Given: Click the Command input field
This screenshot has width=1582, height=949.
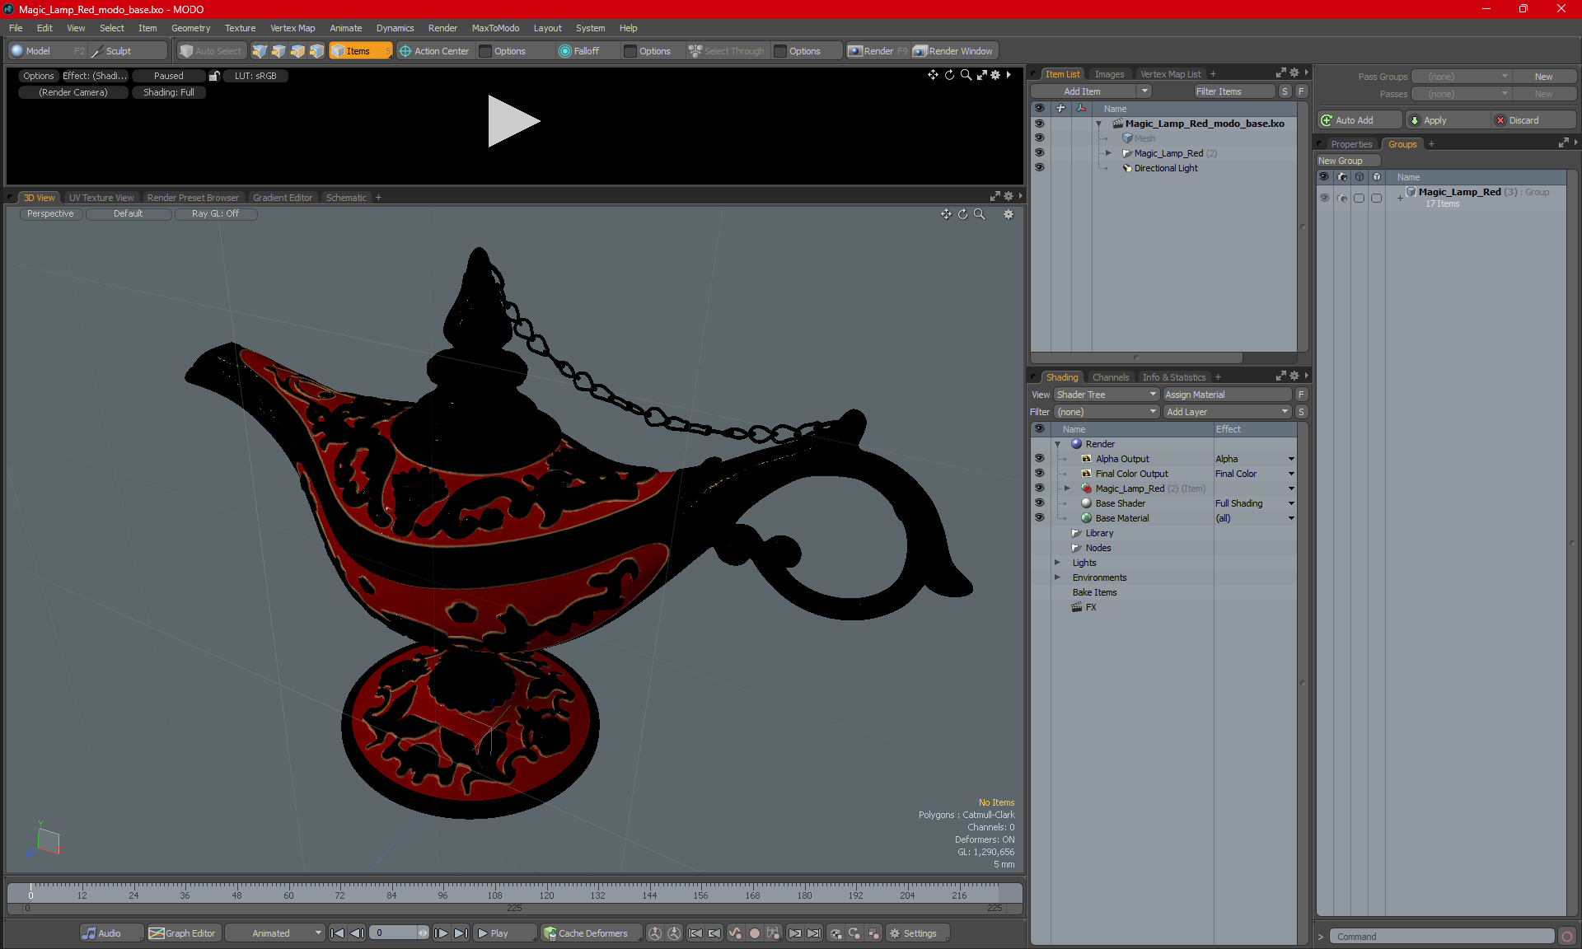Looking at the screenshot, I should (x=1443, y=937).
